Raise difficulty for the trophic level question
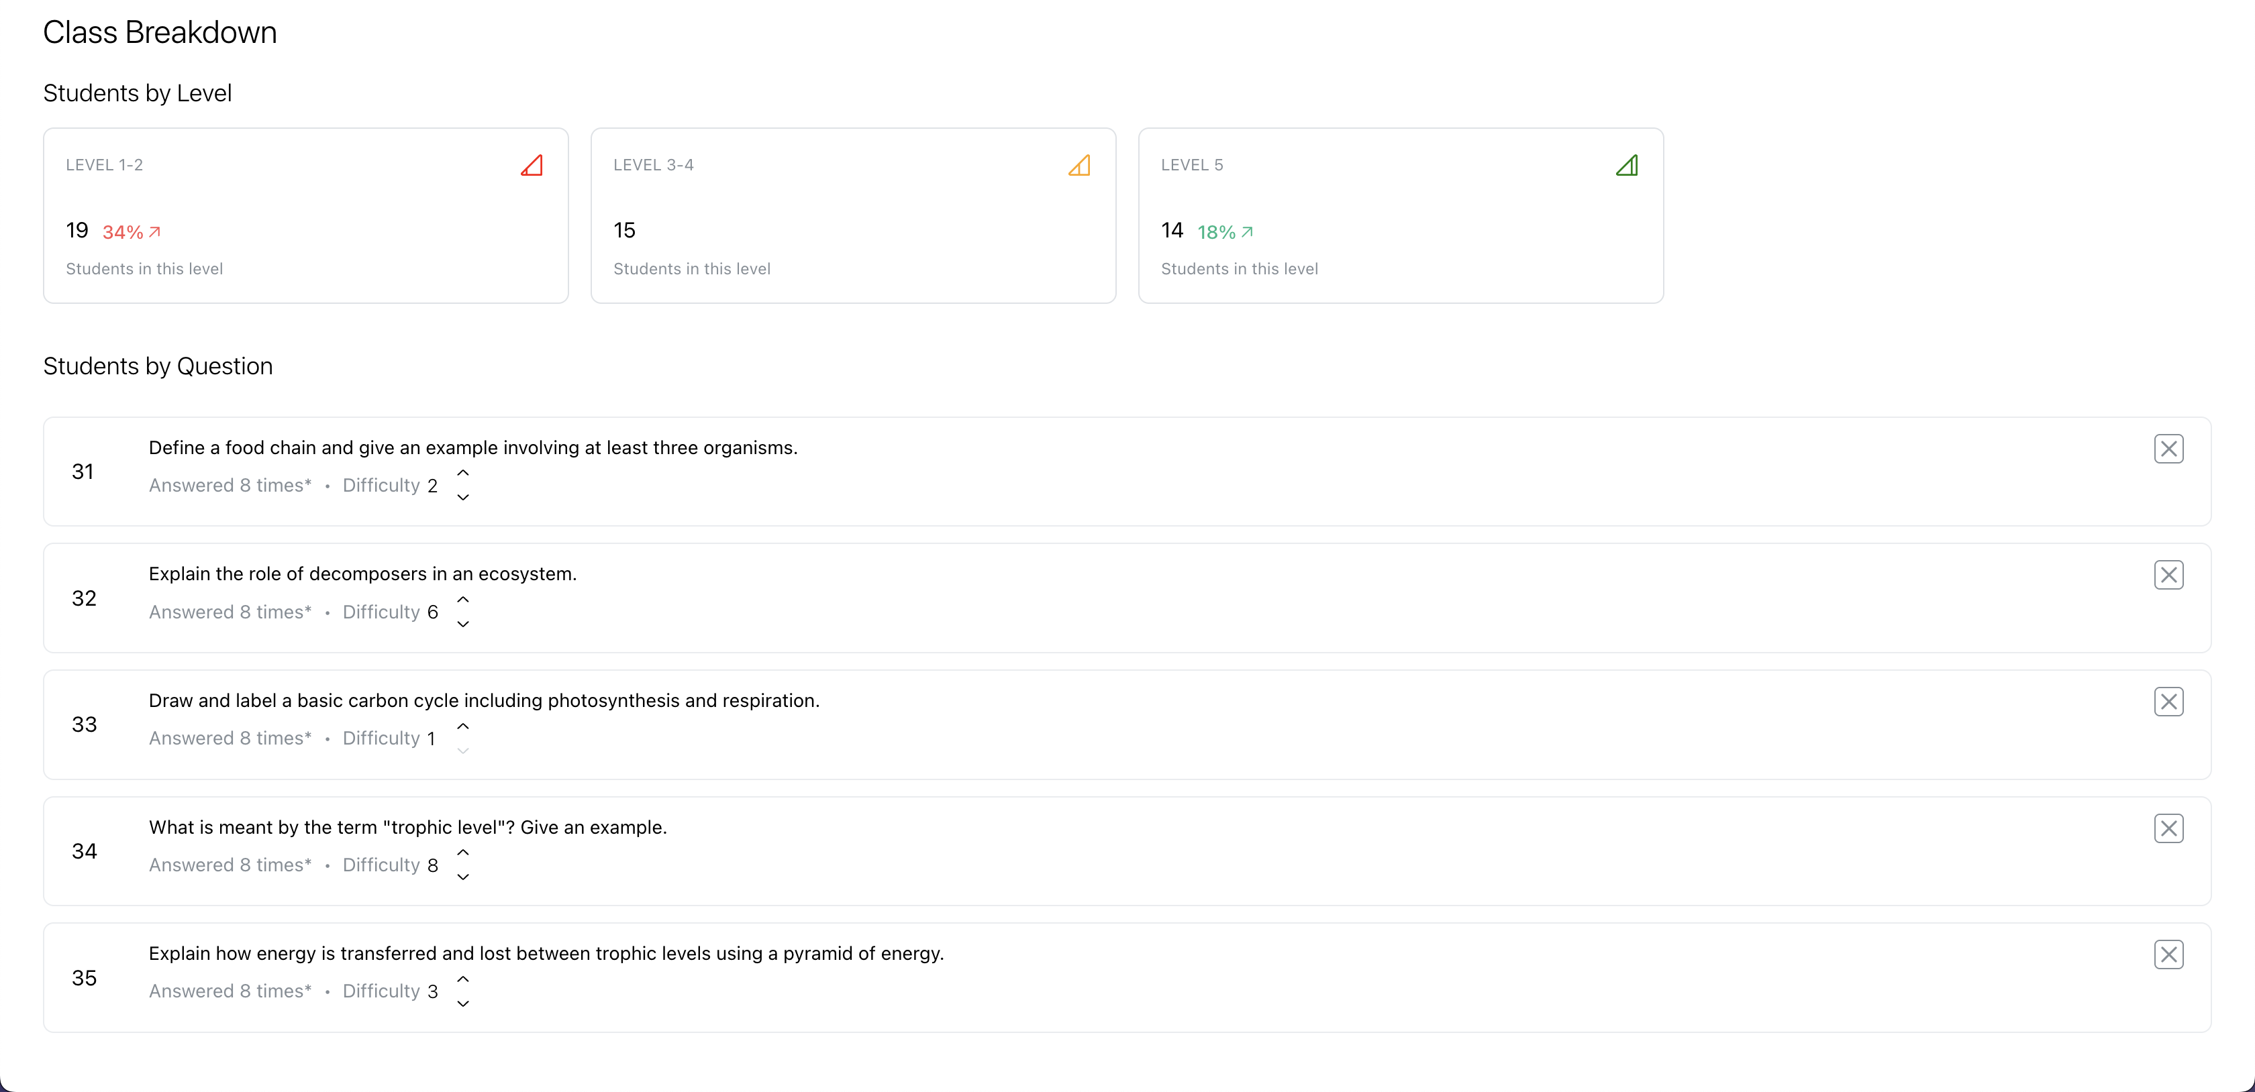The width and height of the screenshot is (2255, 1092). pos(463,853)
